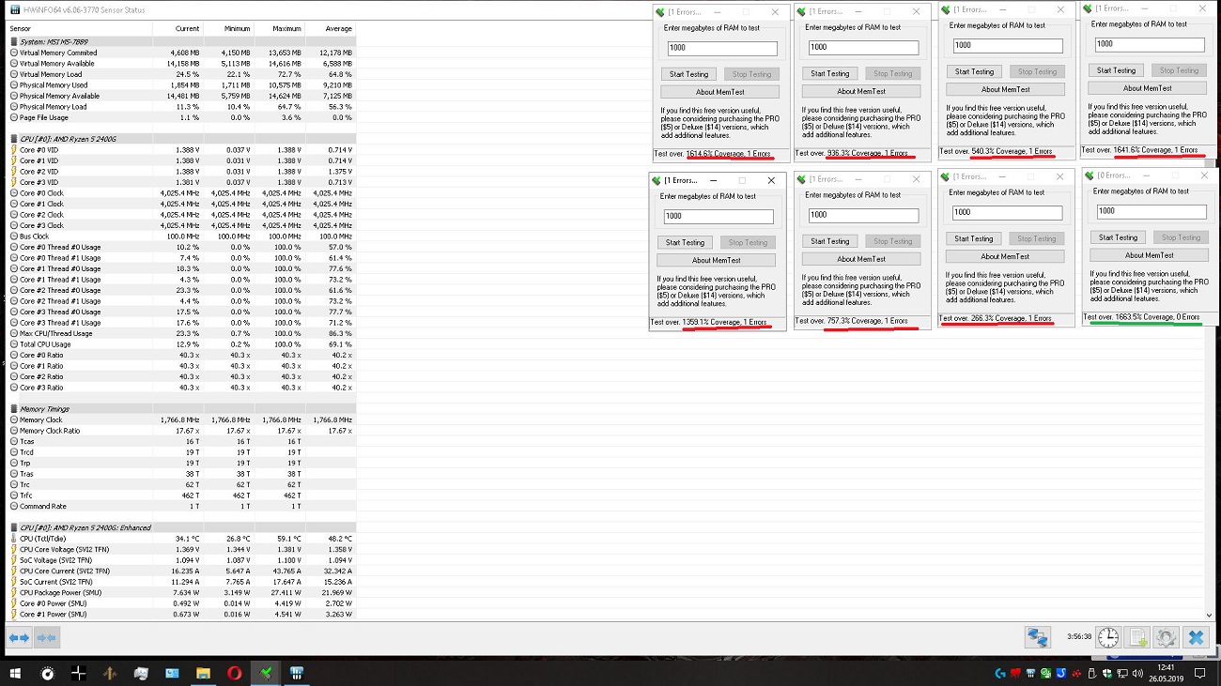Close sensor window with the blue X icon
This screenshot has width=1221, height=686.
pos(1196,637)
